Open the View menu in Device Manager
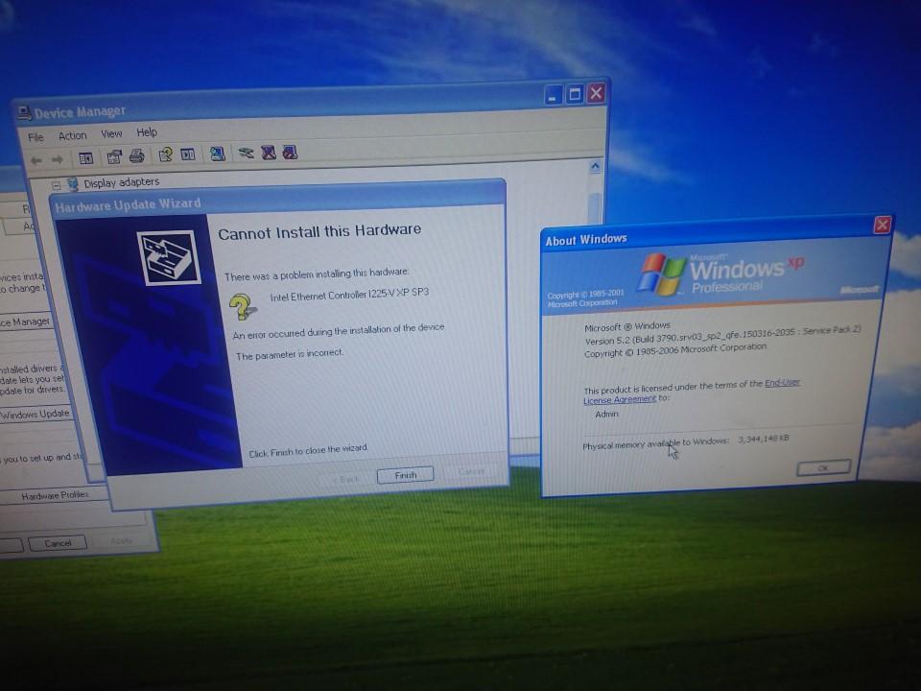The height and width of the screenshot is (691, 921). click(x=111, y=134)
